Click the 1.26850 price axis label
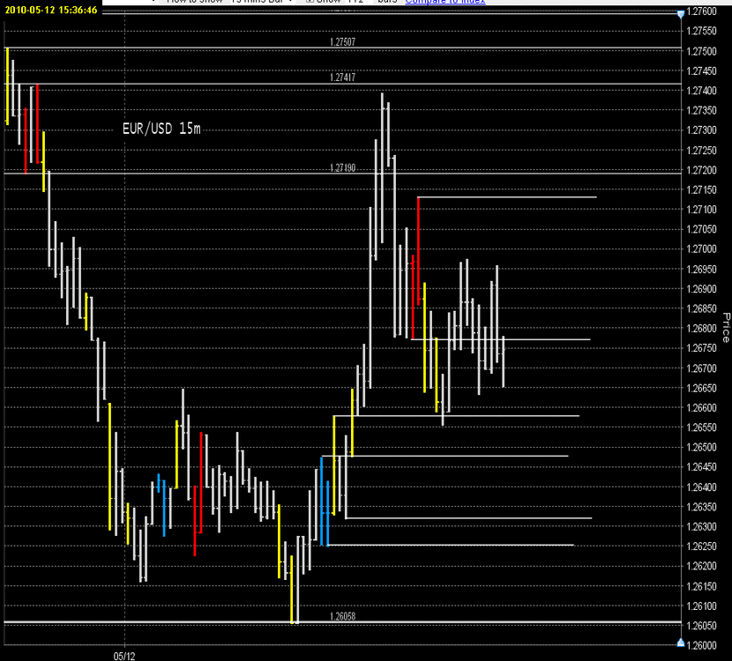732x661 pixels. 702,308
